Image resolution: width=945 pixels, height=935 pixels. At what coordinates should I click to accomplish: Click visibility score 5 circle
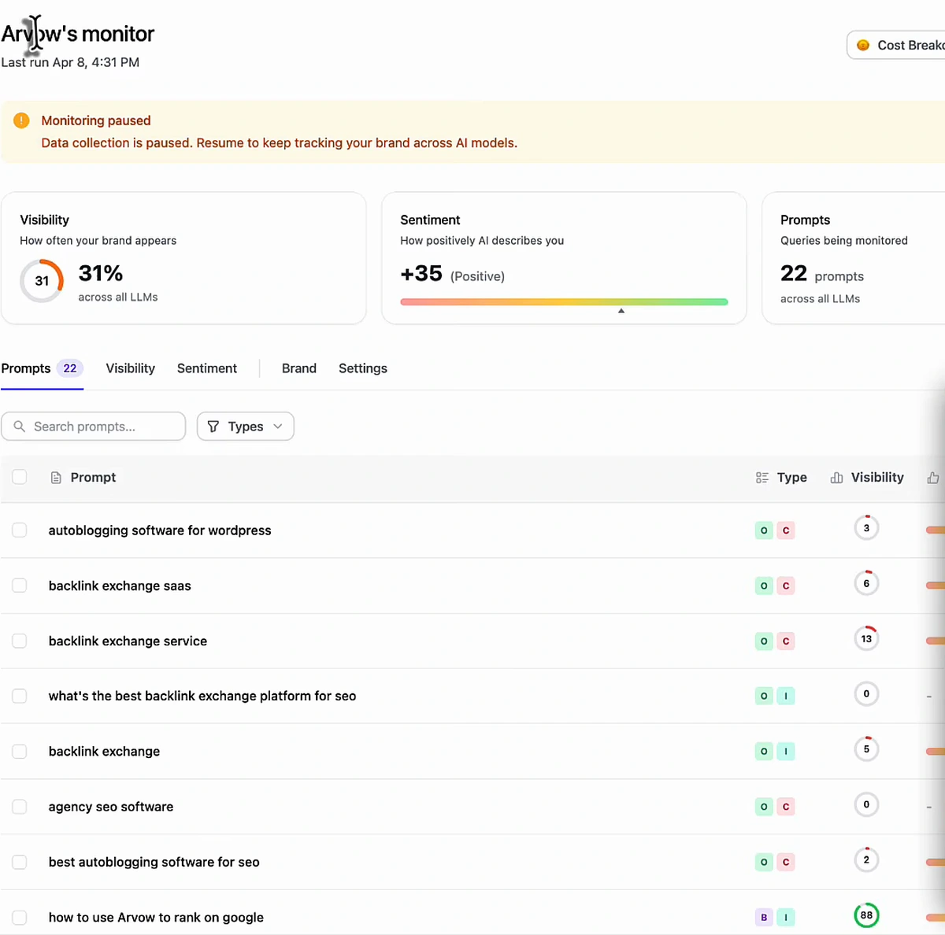[x=866, y=749]
